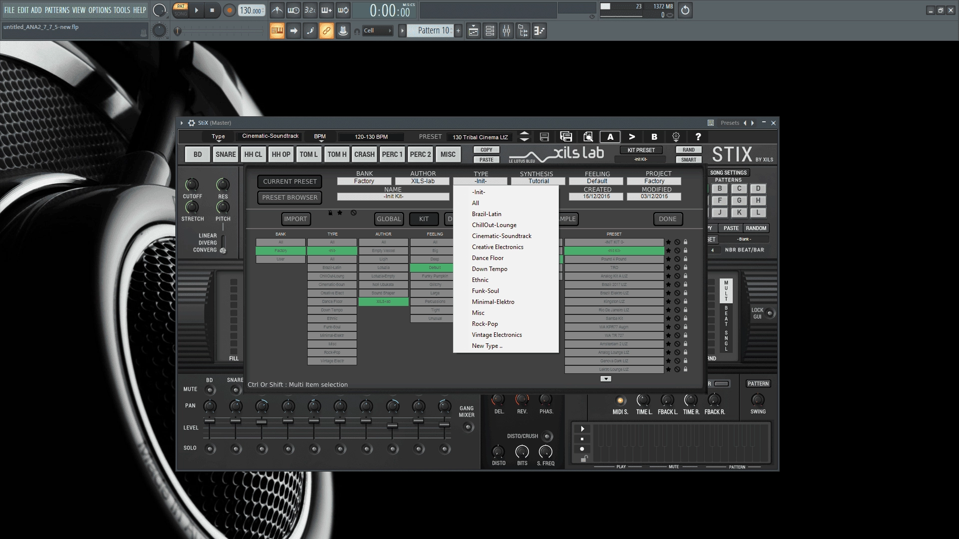Image resolution: width=959 pixels, height=539 pixels.
Task: Click the tempo 130.000 field
Action: [252, 10]
